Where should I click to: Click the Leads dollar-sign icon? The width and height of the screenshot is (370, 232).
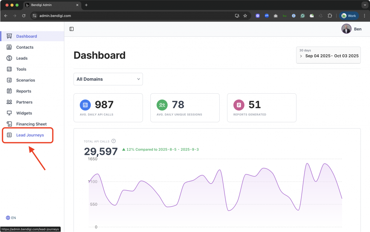pos(9,58)
